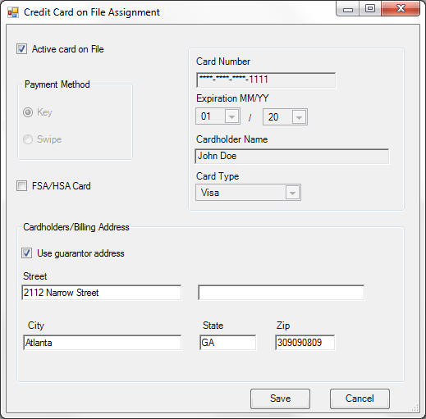Uncheck Active card on File checkbox
Screen dimensions: 426x419
click(21, 49)
